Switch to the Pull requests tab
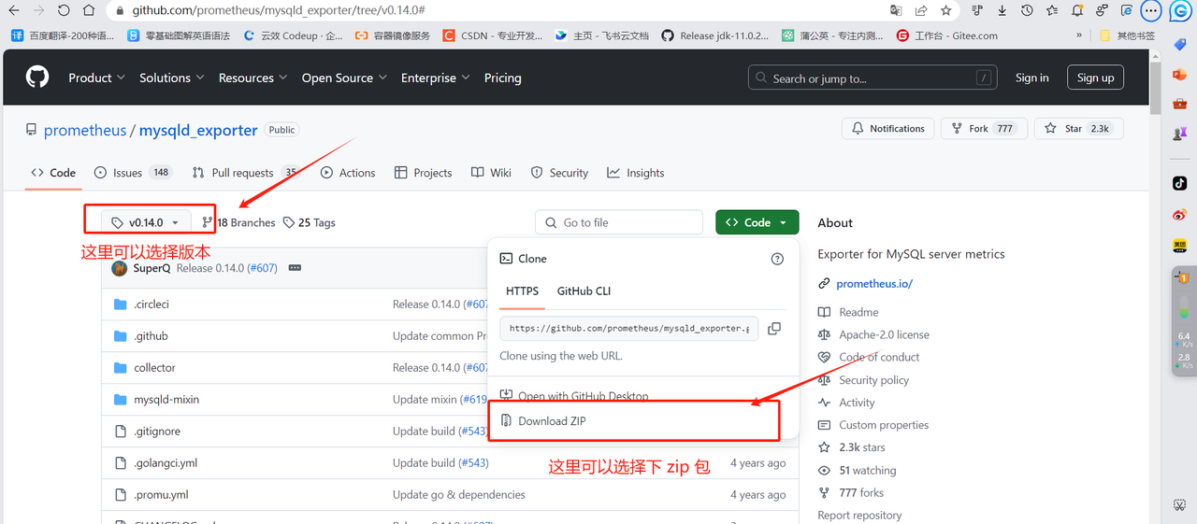 point(245,173)
